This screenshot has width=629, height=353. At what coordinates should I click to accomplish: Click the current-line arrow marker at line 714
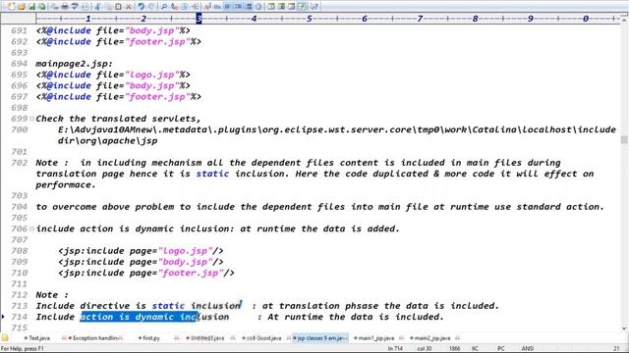click(3, 317)
